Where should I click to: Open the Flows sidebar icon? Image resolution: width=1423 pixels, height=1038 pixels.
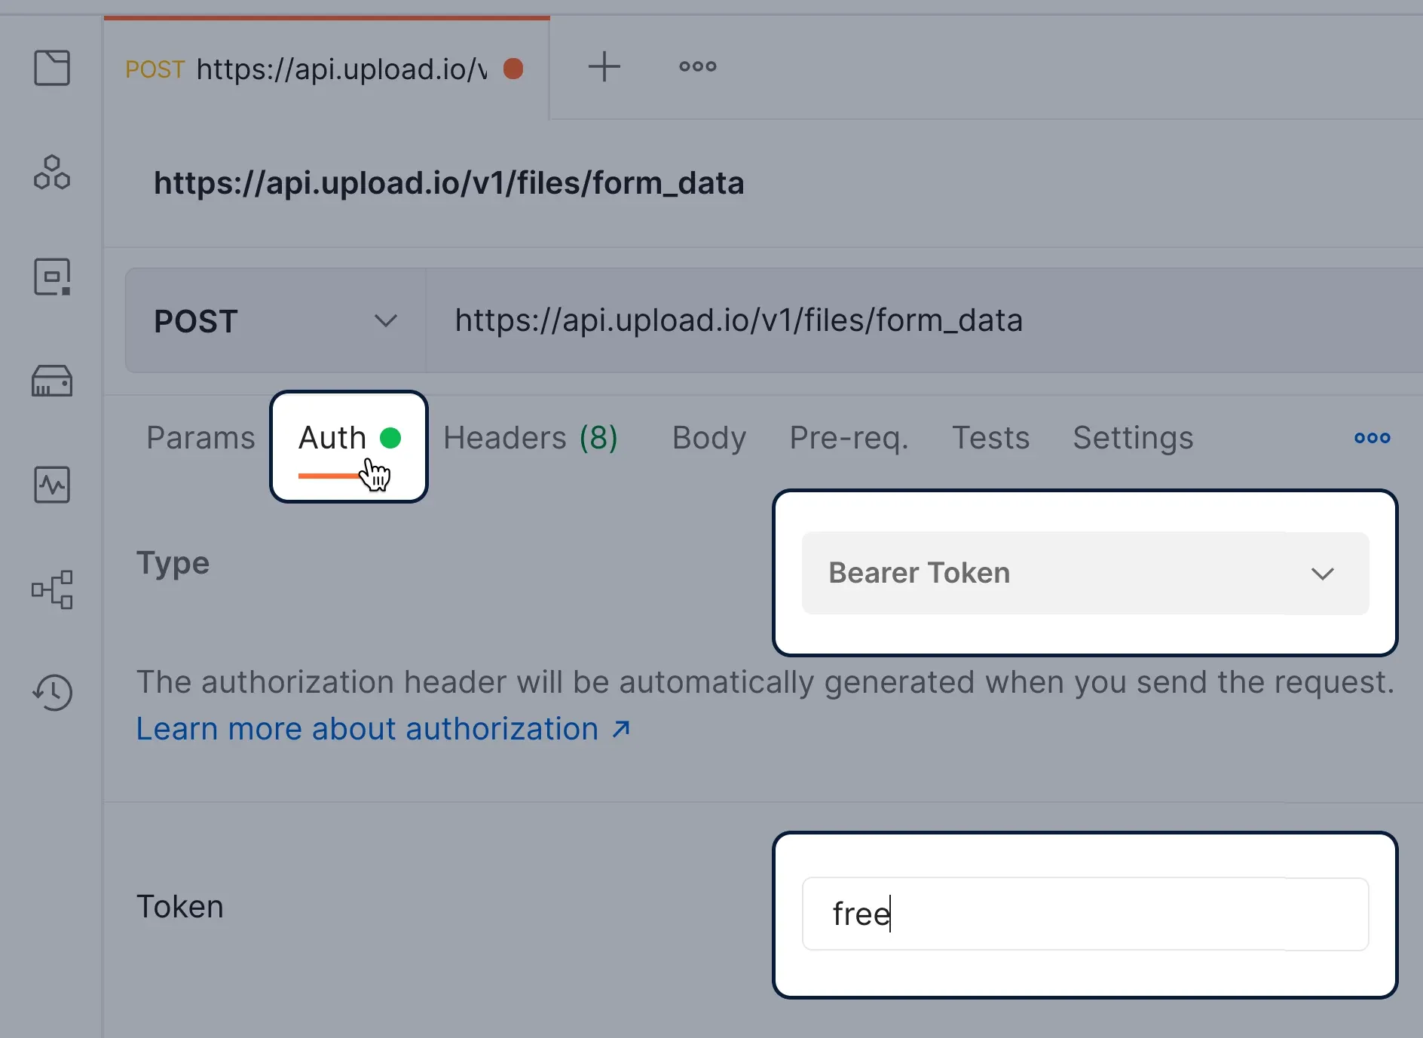(x=52, y=589)
